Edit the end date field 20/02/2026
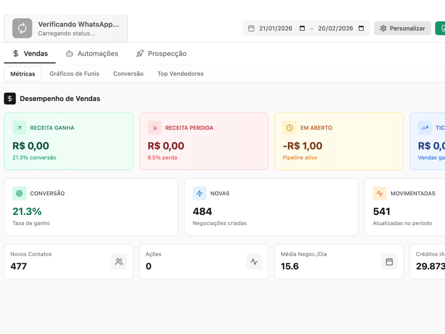 (336, 29)
